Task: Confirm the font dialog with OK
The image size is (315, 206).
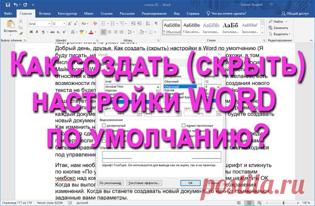Action: point(190,183)
